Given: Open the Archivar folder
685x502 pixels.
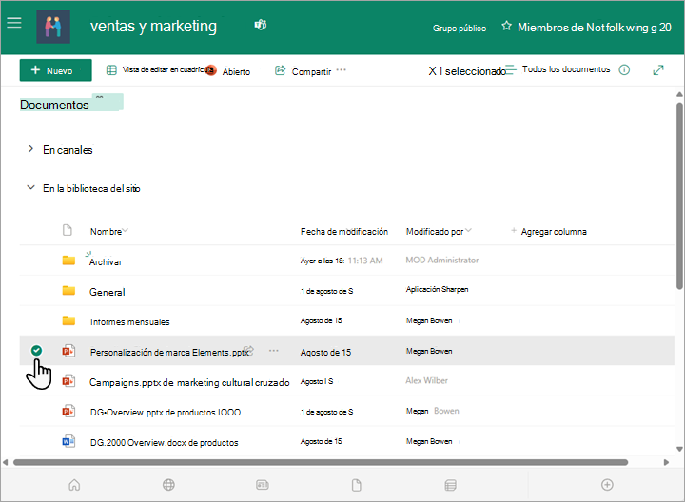Looking at the screenshot, I should (106, 261).
